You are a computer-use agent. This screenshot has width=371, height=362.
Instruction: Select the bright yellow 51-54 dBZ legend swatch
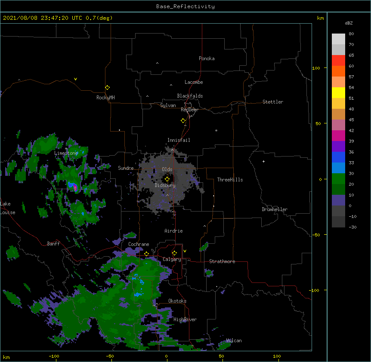tap(338, 92)
